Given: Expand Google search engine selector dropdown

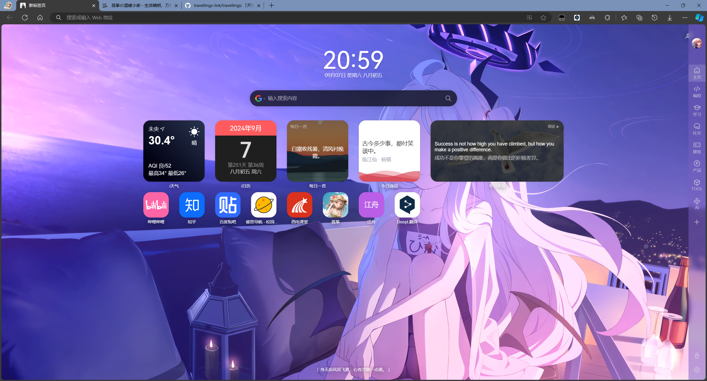Looking at the screenshot, I should click(260, 98).
